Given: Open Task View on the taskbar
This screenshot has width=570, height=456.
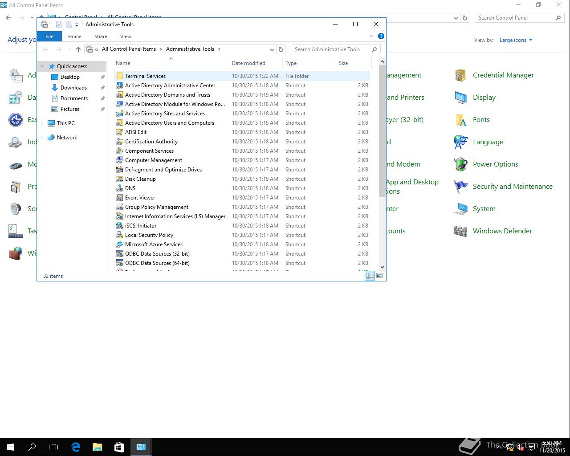Looking at the screenshot, I should [53, 447].
